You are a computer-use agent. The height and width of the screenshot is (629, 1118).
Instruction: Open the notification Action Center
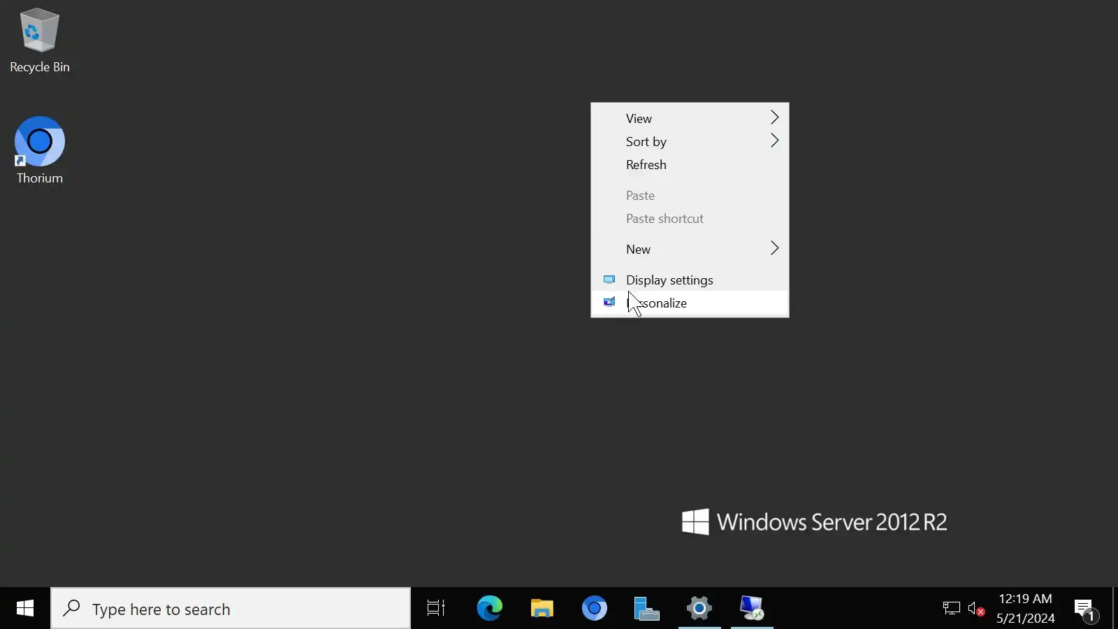[x=1086, y=609]
